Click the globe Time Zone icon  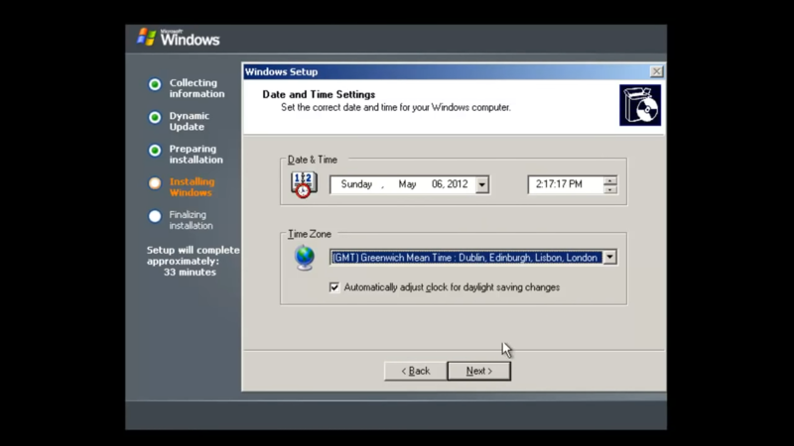305,258
